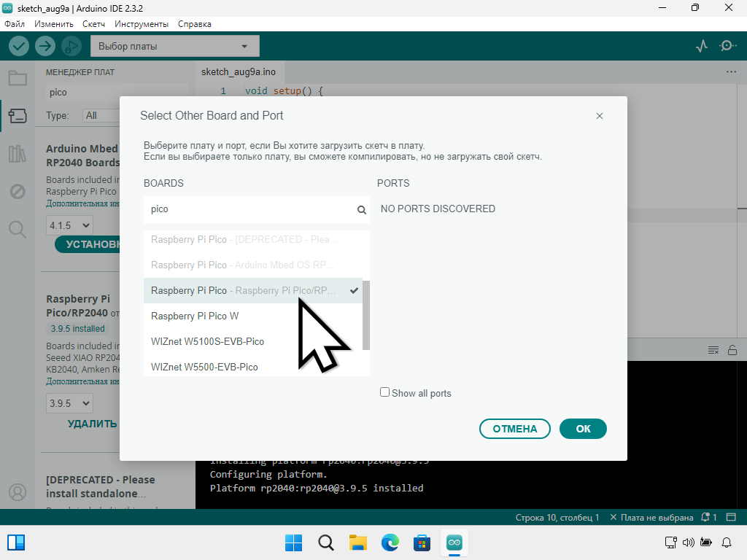Click the УДАЛИТЬ button
The width and height of the screenshot is (747, 560).
tap(93, 424)
